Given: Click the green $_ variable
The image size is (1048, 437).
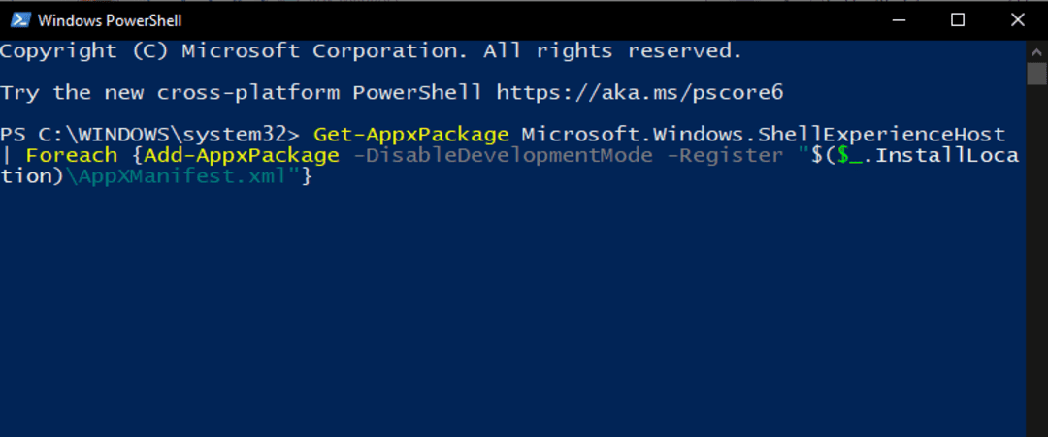Looking at the screenshot, I should [841, 156].
